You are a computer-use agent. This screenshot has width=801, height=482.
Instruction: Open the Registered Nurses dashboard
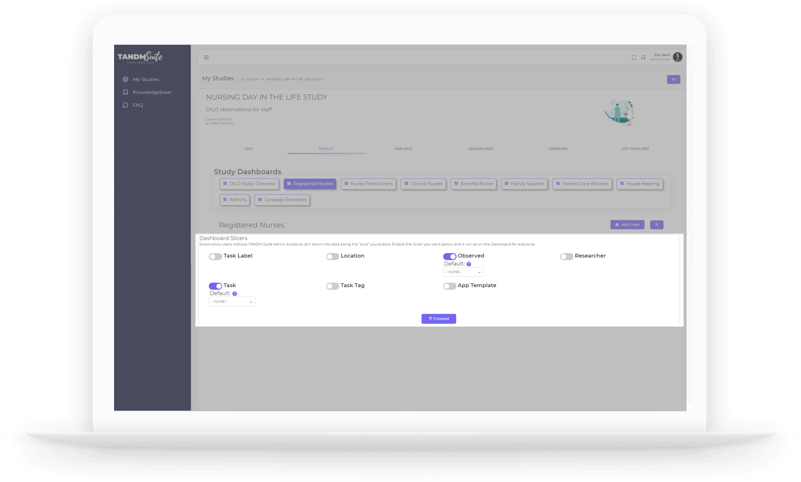click(310, 183)
